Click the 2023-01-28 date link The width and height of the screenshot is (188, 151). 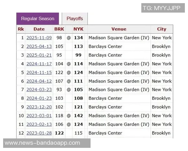point(39,133)
